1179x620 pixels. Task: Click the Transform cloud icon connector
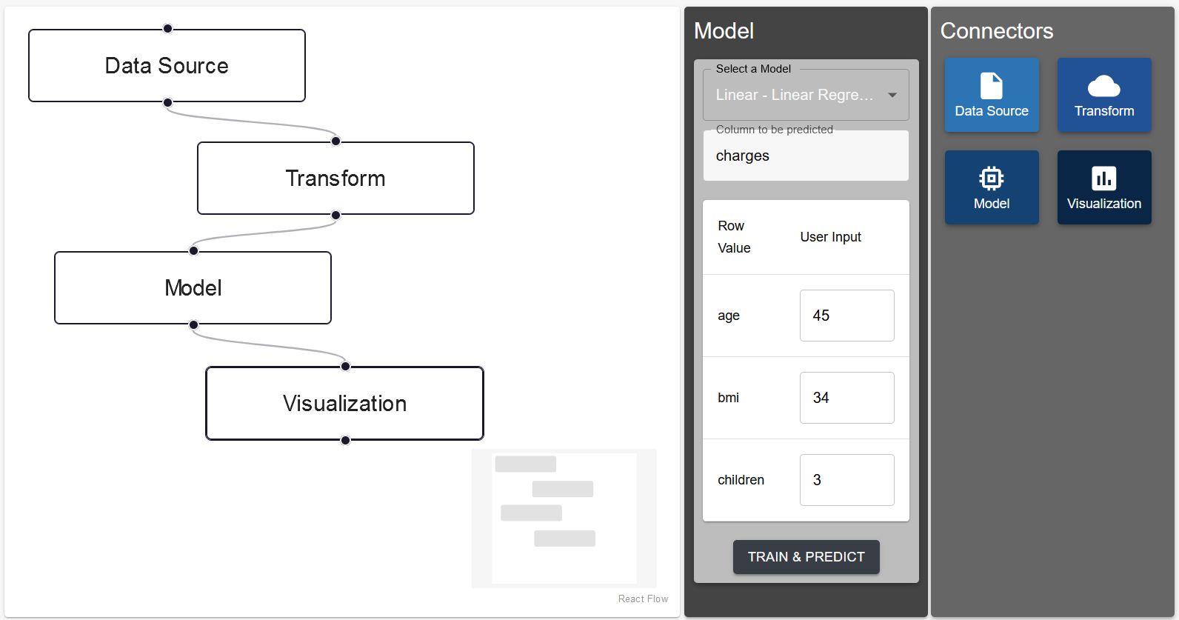pos(1104,95)
